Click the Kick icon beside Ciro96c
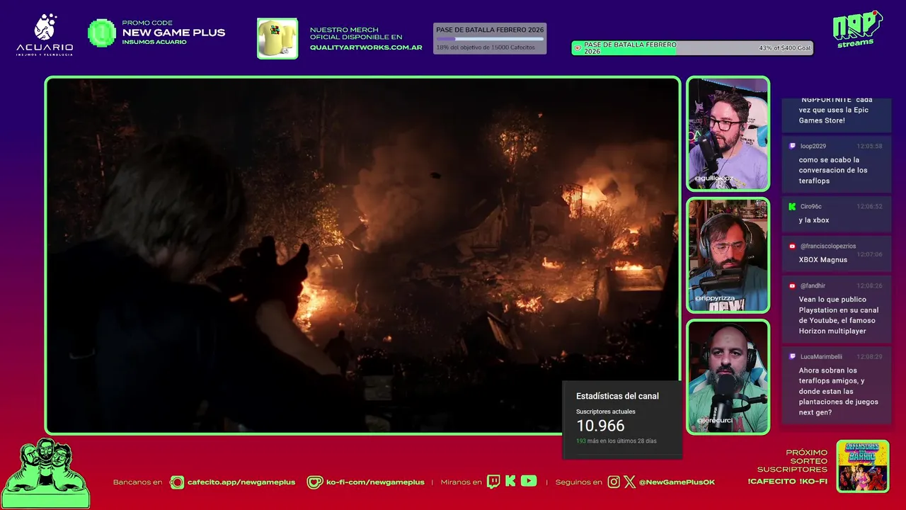Screen dimensions: 906x510 point(792,207)
